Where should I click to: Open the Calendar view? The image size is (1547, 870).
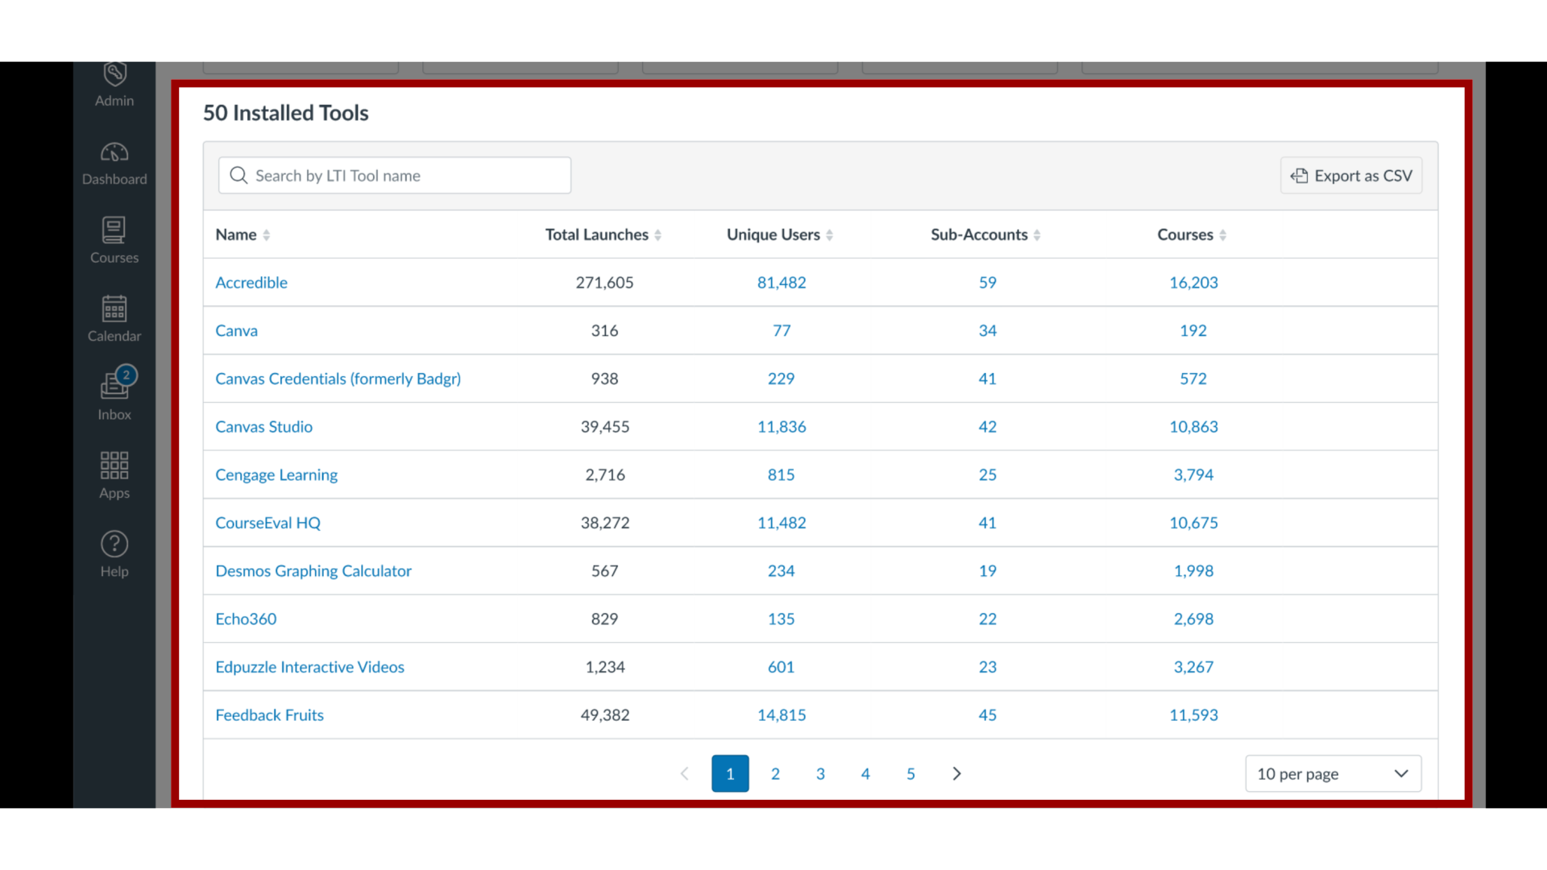pyautogui.click(x=114, y=319)
